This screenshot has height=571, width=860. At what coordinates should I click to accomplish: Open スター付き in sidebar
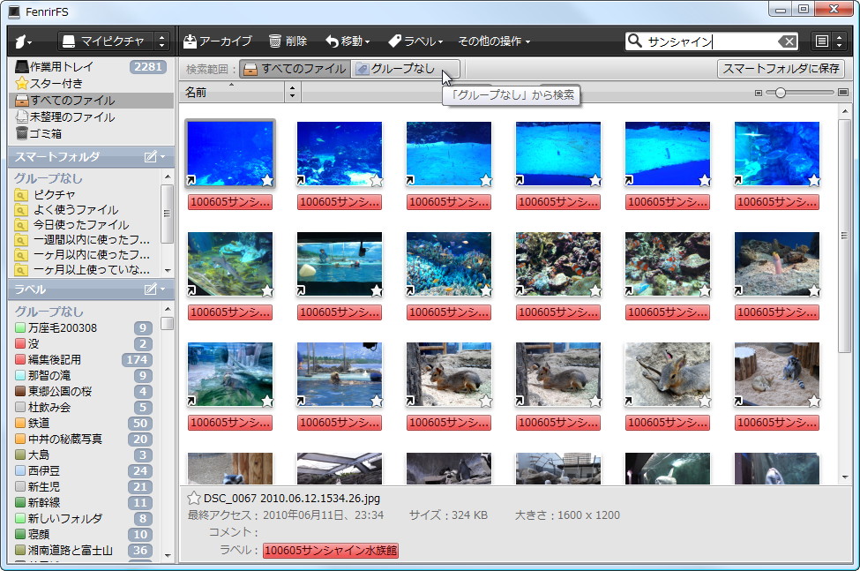click(91, 83)
